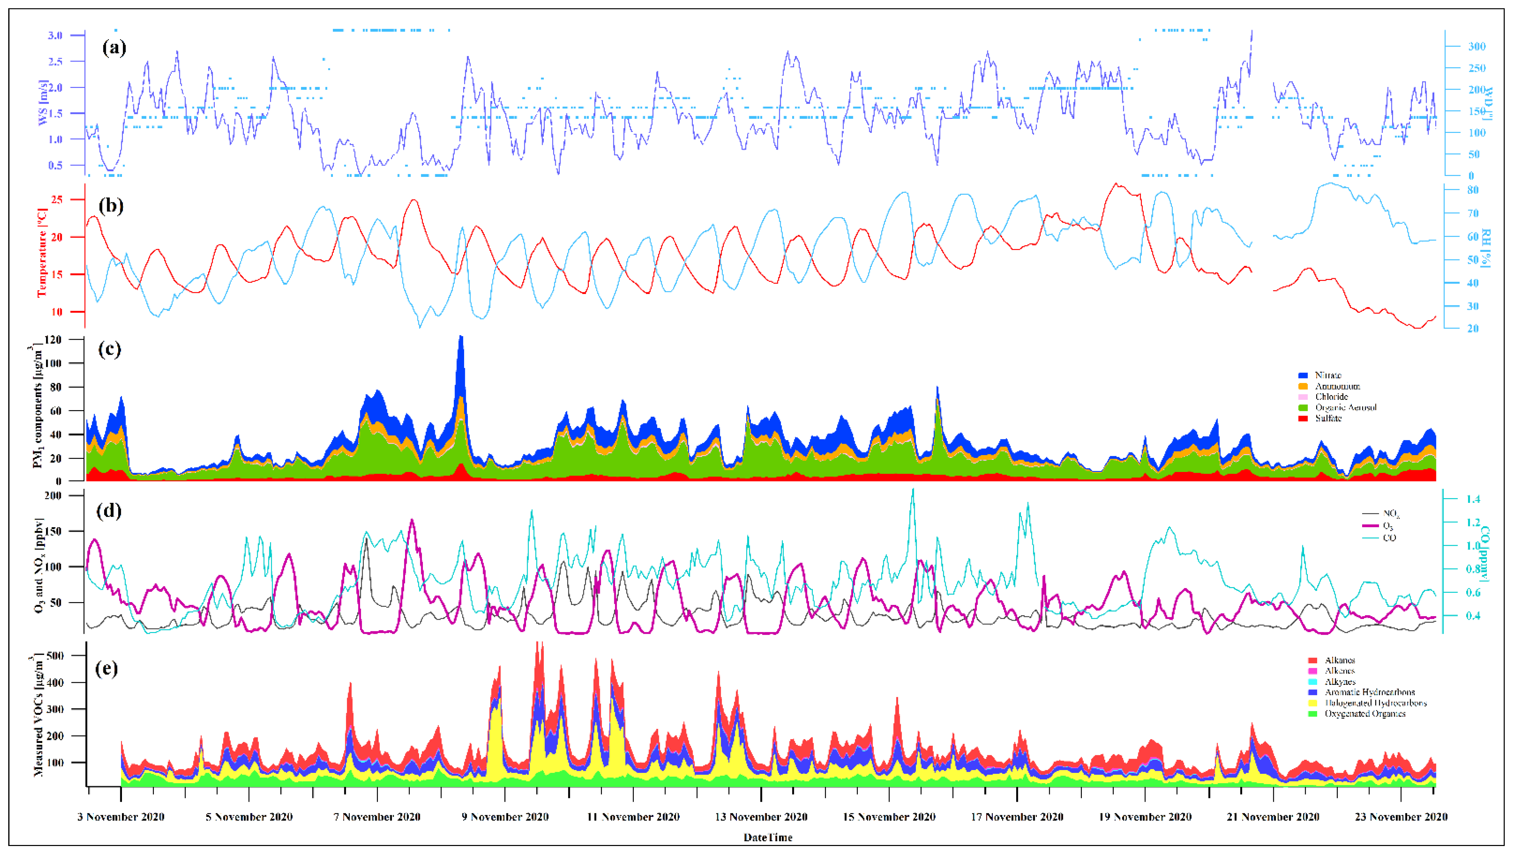Click the orange Ammonium legend swatch
The height and width of the screenshot is (857, 1514).
pyautogui.click(x=1303, y=386)
